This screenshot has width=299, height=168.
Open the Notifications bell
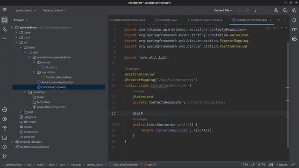tap(294, 20)
